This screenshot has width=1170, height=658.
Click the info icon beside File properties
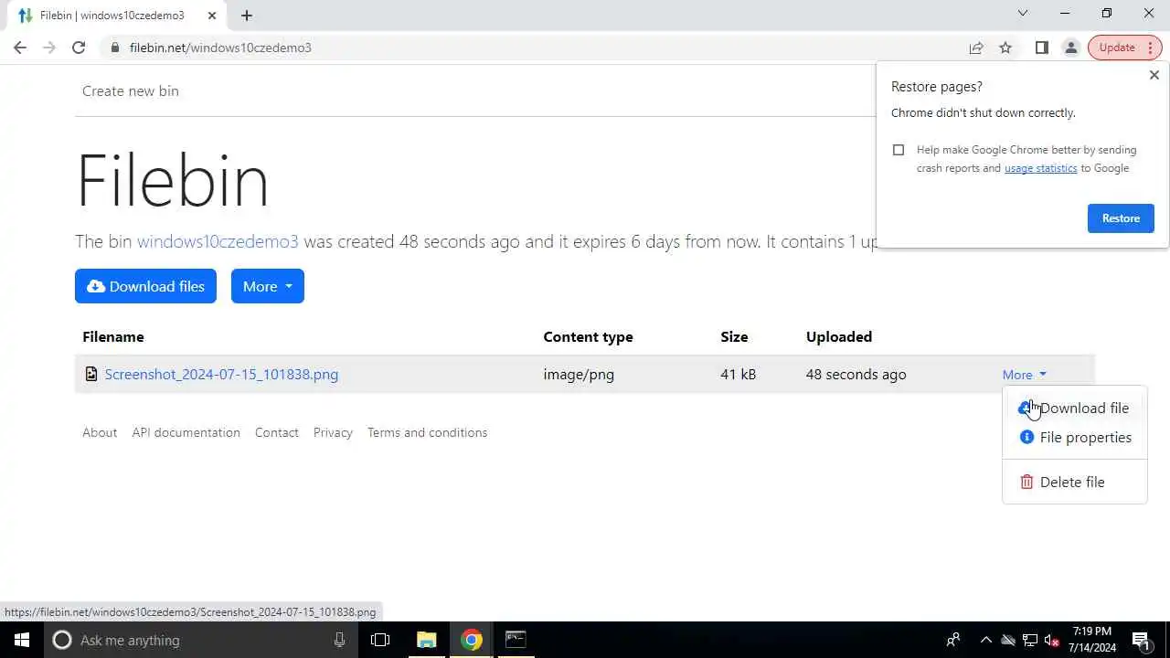pos(1026,437)
